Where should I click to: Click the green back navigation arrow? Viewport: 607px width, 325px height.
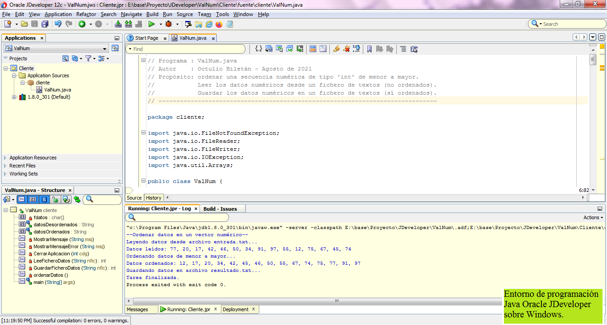82,24
